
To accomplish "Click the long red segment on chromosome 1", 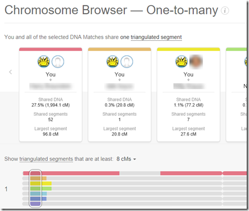I will [x=71, y=173].
